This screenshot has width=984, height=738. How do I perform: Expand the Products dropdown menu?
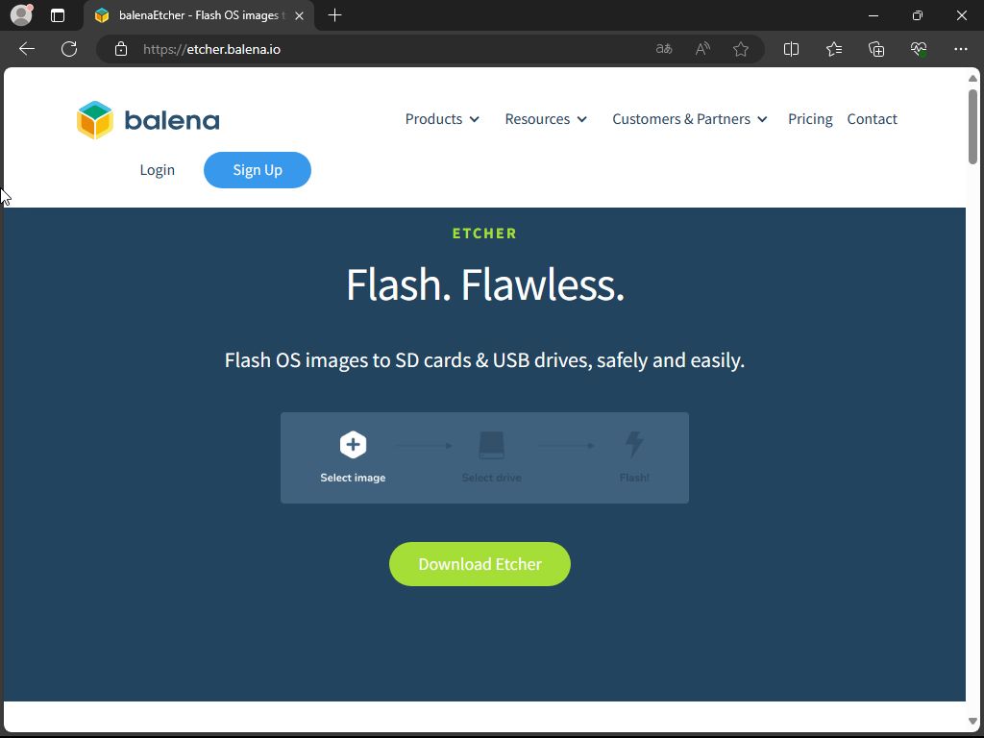pos(442,119)
